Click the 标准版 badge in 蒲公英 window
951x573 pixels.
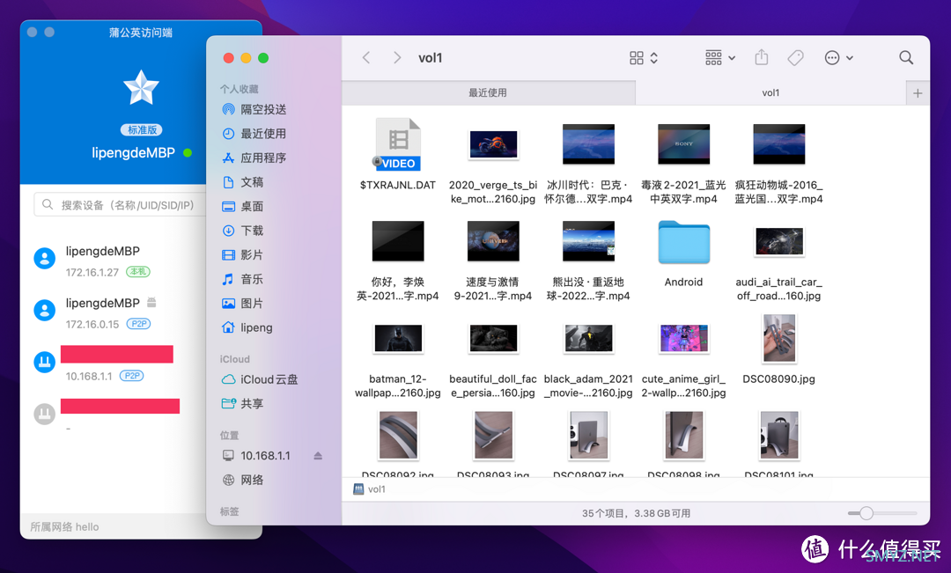[141, 129]
